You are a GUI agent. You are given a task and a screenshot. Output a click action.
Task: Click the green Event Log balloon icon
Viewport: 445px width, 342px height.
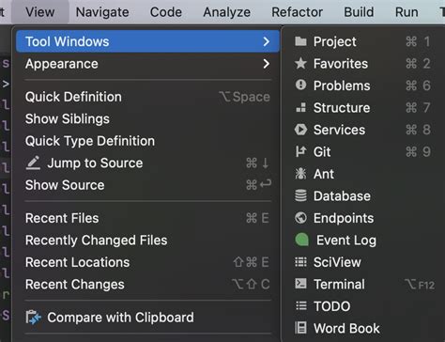[301, 240]
